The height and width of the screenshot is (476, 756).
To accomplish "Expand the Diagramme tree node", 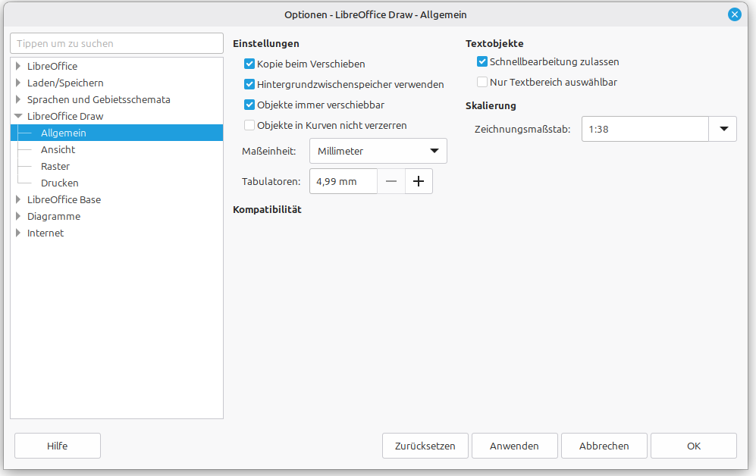I will click(18, 216).
